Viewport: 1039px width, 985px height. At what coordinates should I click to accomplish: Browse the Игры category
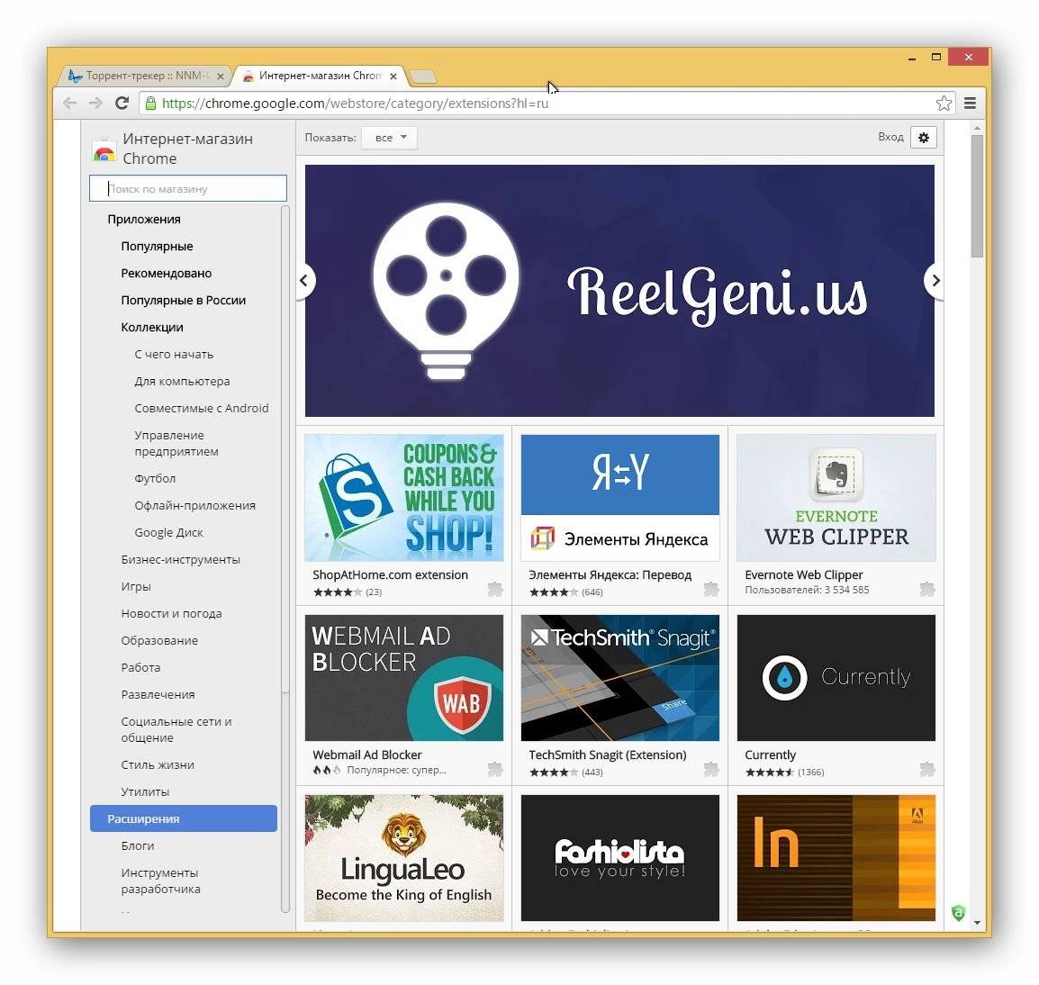pos(136,587)
